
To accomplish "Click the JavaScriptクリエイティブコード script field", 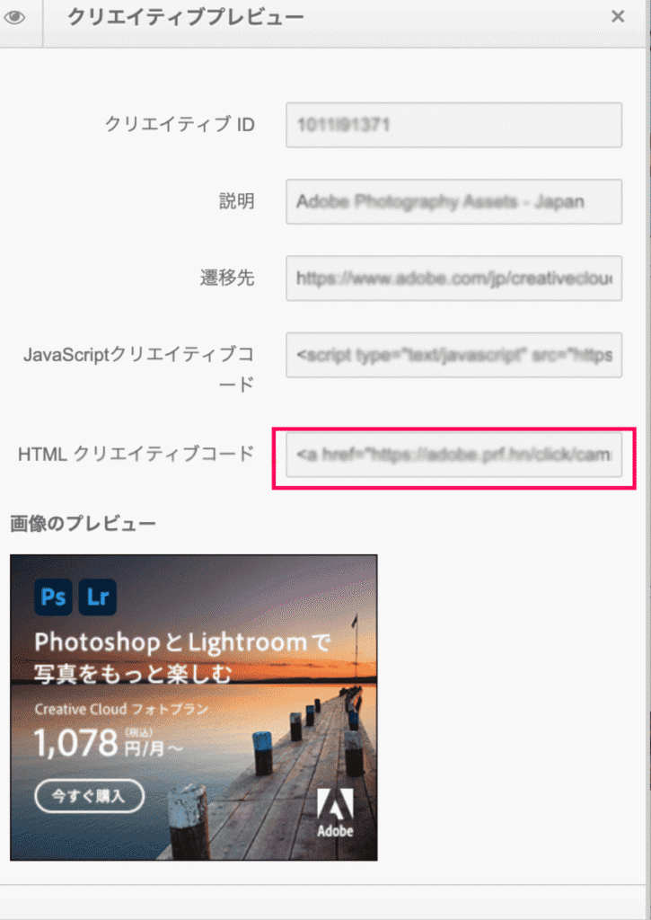I will (x=453, y=355).
